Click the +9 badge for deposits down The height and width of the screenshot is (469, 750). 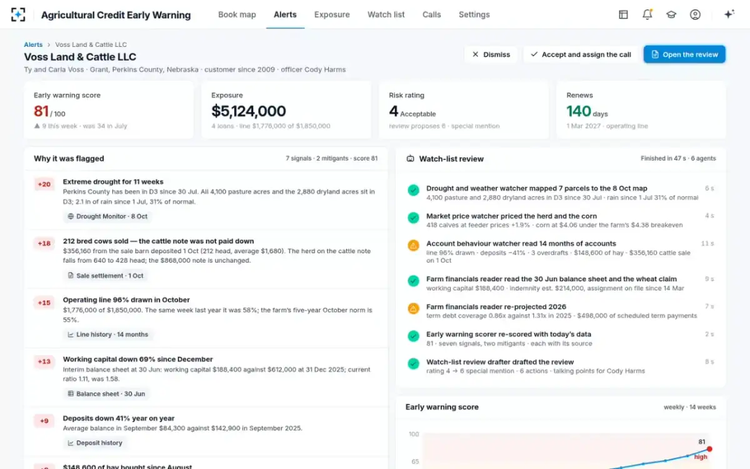click(44, 421)
